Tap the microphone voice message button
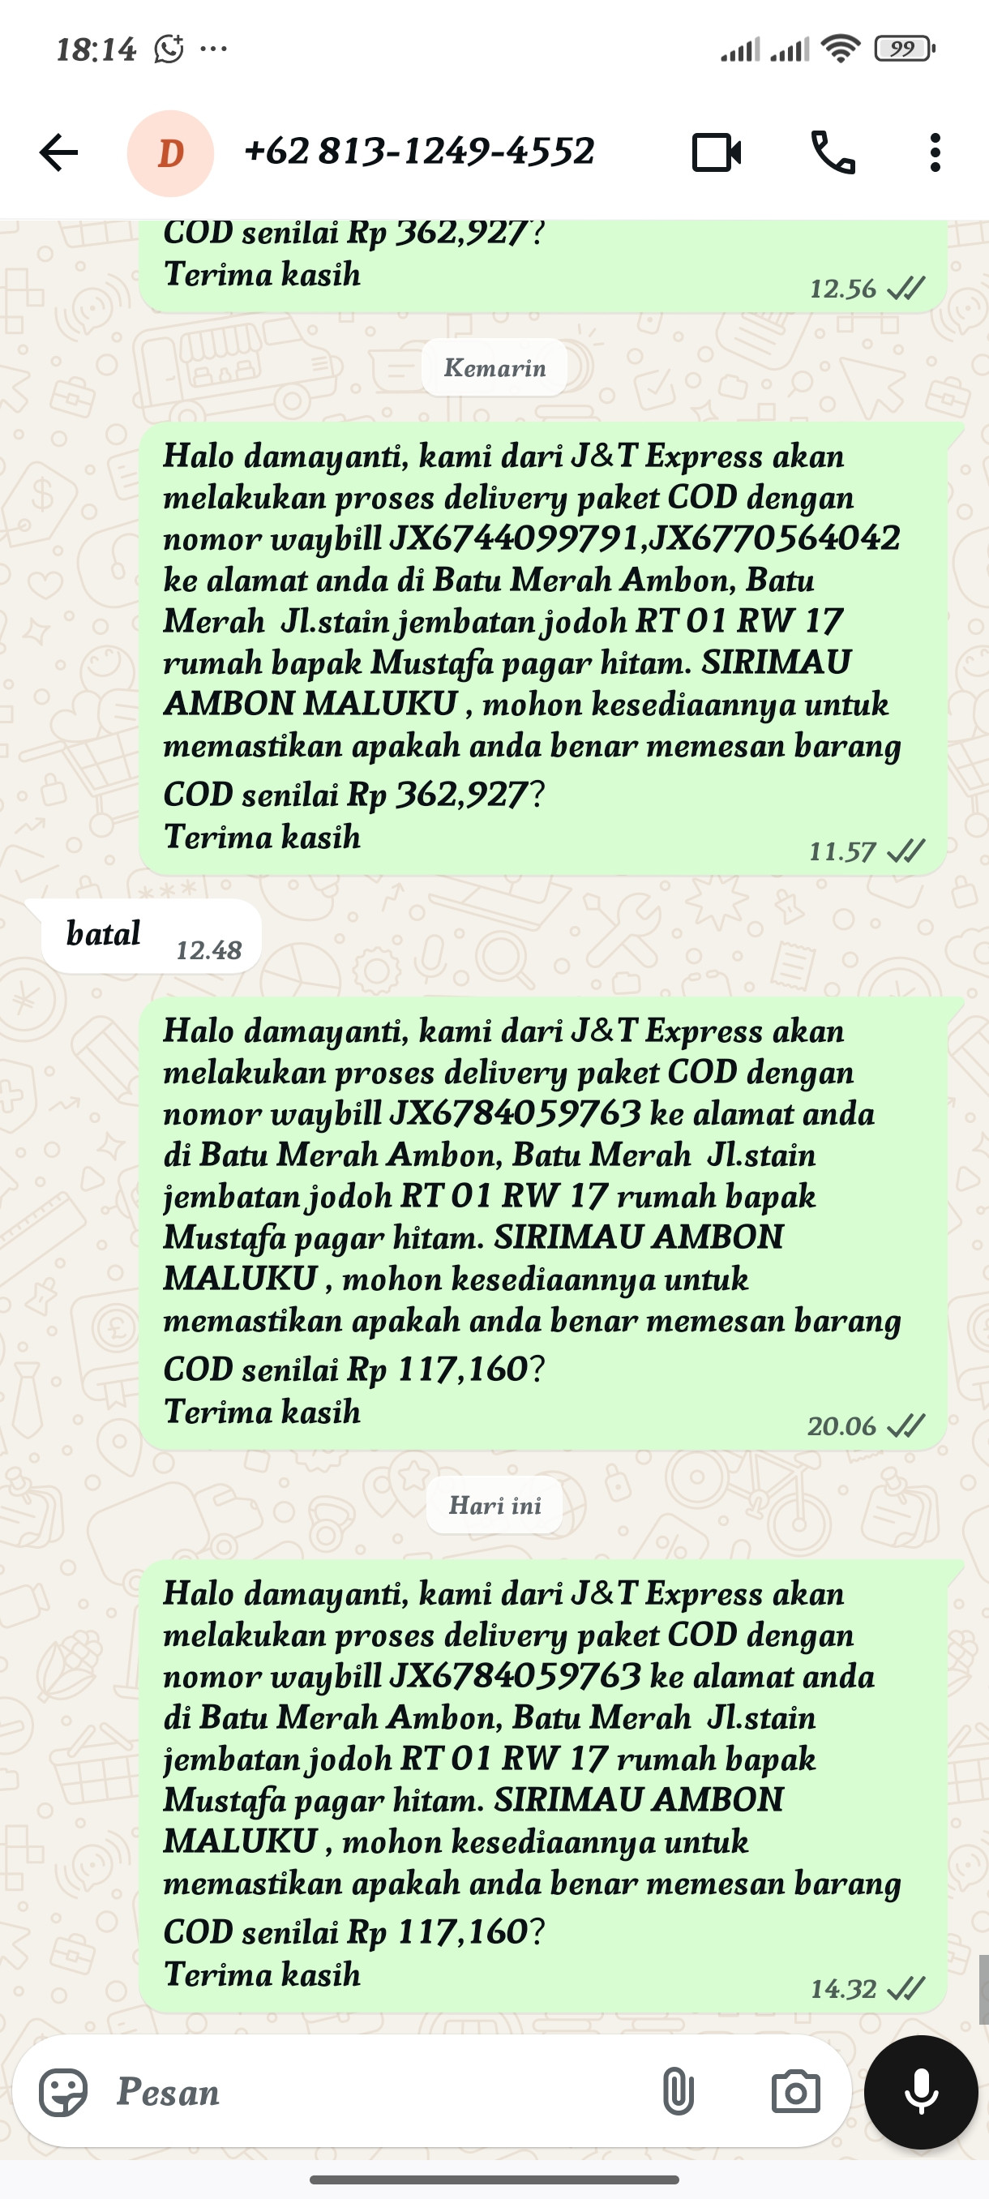Viewport: 989px width, 2199px height. pos(921,2091)
